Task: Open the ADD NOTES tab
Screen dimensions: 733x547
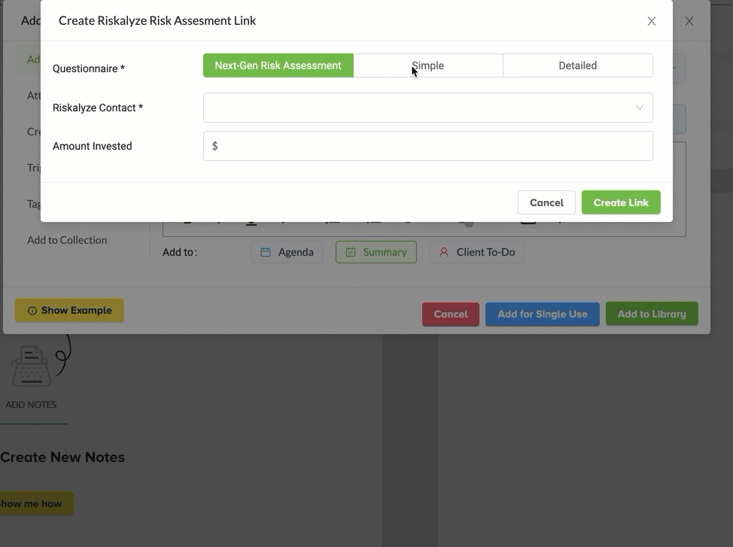Action: coord(31,405)
